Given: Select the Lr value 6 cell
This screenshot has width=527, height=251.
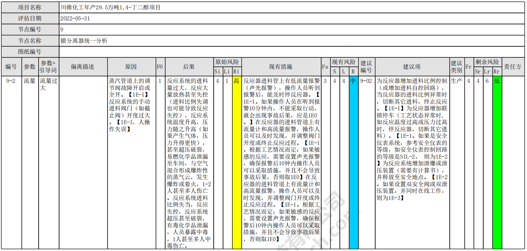Looking at the screenshot, I should click(x=487, y=163).
